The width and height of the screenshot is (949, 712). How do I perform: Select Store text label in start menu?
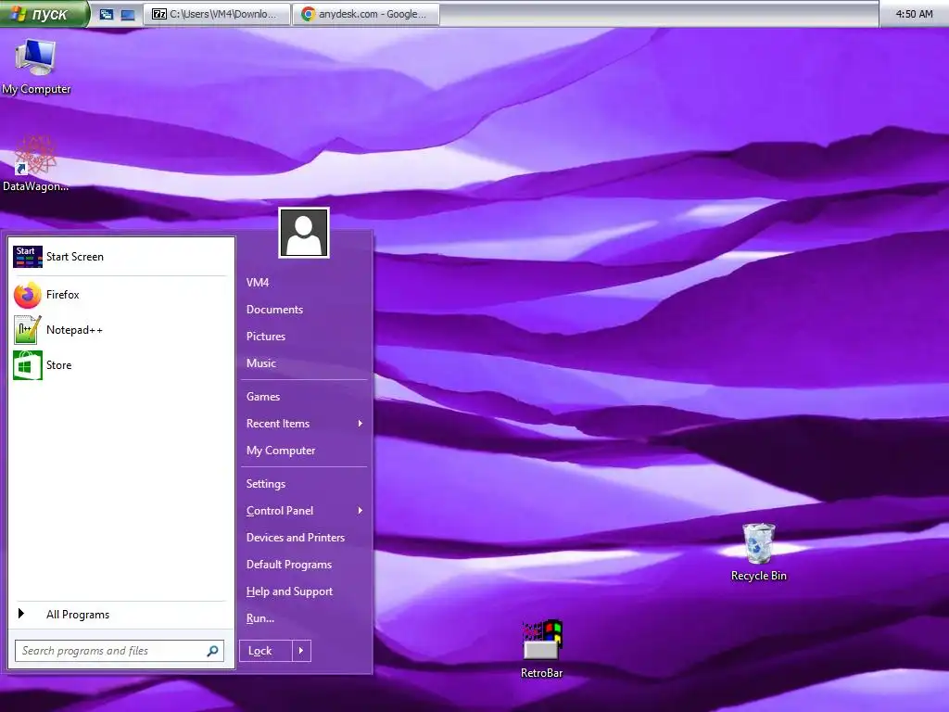pyautogui.click(x=58, y=365)
